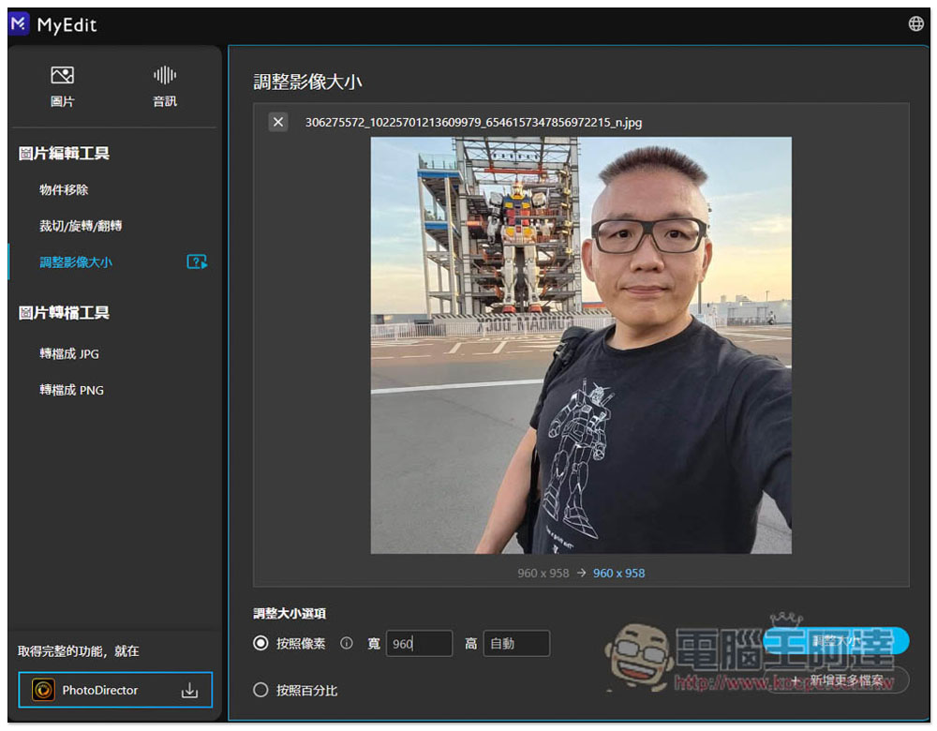Viewport: 937px width, 731px height.
Task: Click the MyEdit logo icon
Action: pyautogui.click(x=19, y=24)
